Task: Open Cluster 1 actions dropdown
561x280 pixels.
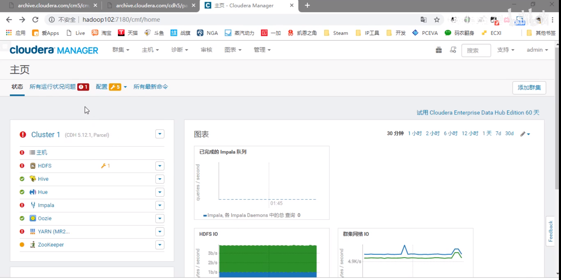Action: point(160,134)
